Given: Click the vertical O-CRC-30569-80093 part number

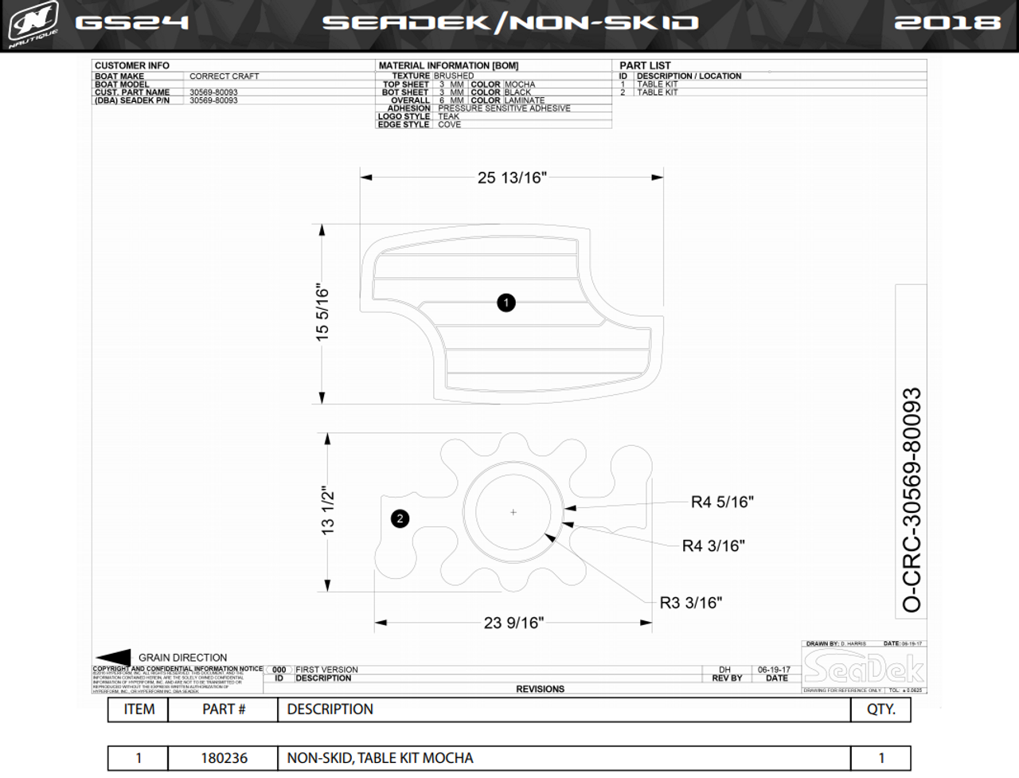Looking at the screenshot, I should [x=912, y=499].
